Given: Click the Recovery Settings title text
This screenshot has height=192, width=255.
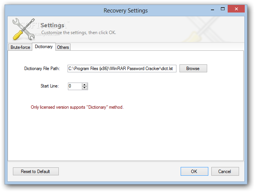Looking at the screenshot, I should [126, 11].
